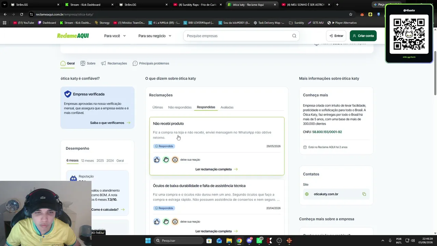Click the oticakaty.com.br site link
This screenshot has height=246, width=437.
pos(326,194)
